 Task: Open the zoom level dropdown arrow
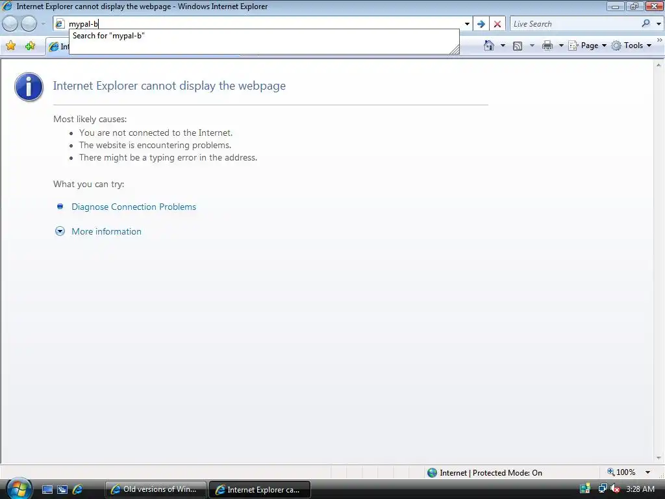(647, 472)
